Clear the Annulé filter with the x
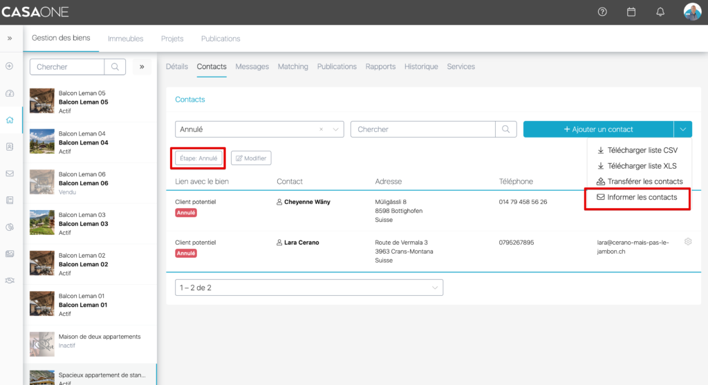The height and width of the screenshot is (385, 708). [x=321, y=129]
